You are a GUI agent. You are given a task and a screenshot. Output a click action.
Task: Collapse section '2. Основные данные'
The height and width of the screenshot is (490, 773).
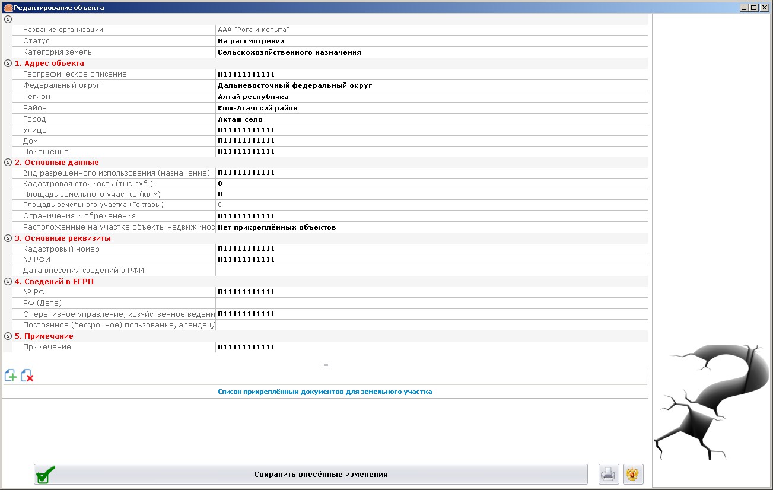click(8, 162)
